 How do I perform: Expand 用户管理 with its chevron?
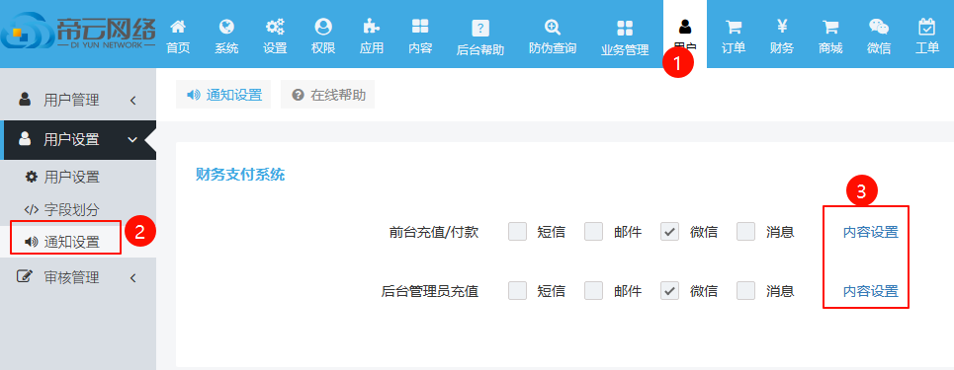pos(132,100)
